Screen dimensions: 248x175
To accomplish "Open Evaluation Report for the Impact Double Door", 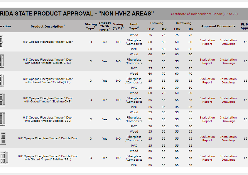I will 207,139.
